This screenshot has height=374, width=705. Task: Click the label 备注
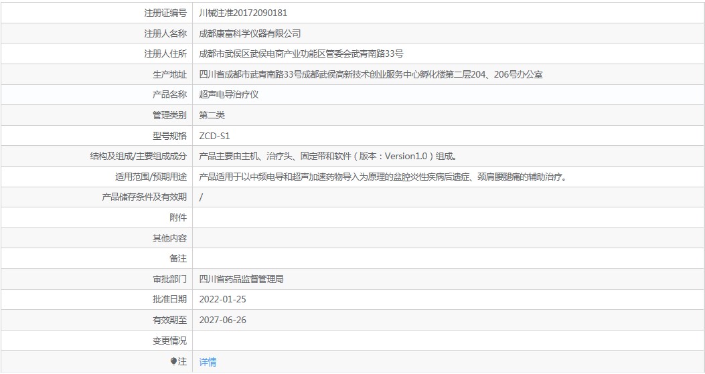pyautogui.click(x=178, y=259)
